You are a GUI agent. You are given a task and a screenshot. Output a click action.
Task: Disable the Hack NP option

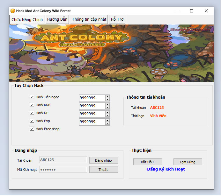click(x=32, y=113)
